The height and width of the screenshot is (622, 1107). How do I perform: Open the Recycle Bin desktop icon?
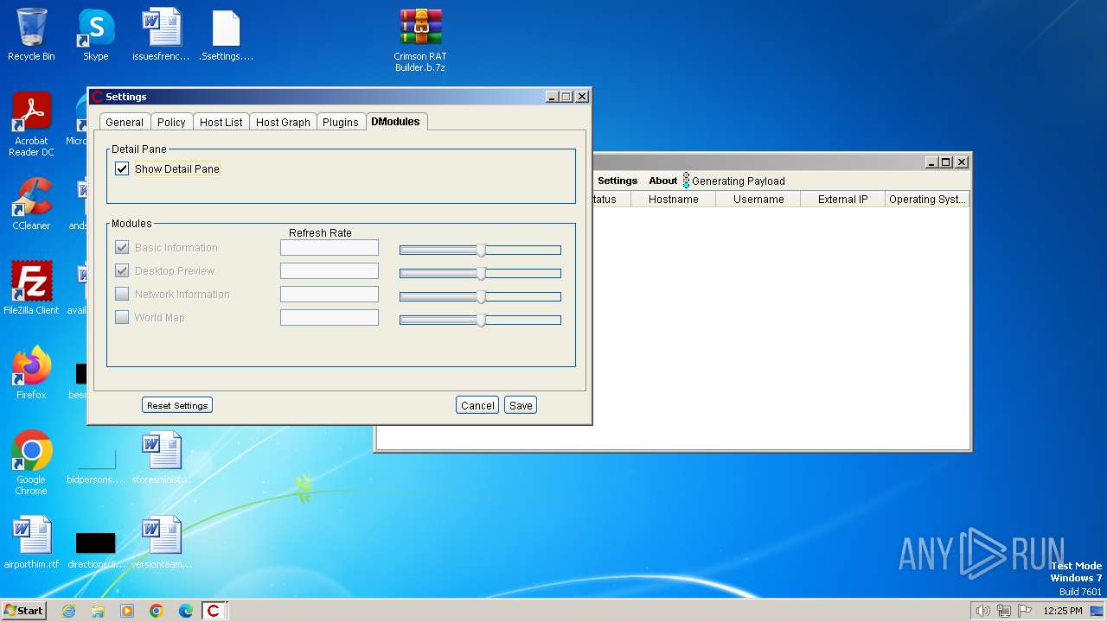coord(31,35)
